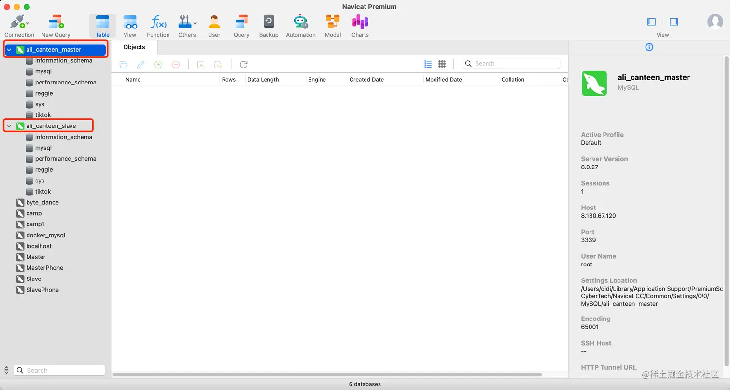Click the Refresh icon in Objects toolbar

[244, 64]
